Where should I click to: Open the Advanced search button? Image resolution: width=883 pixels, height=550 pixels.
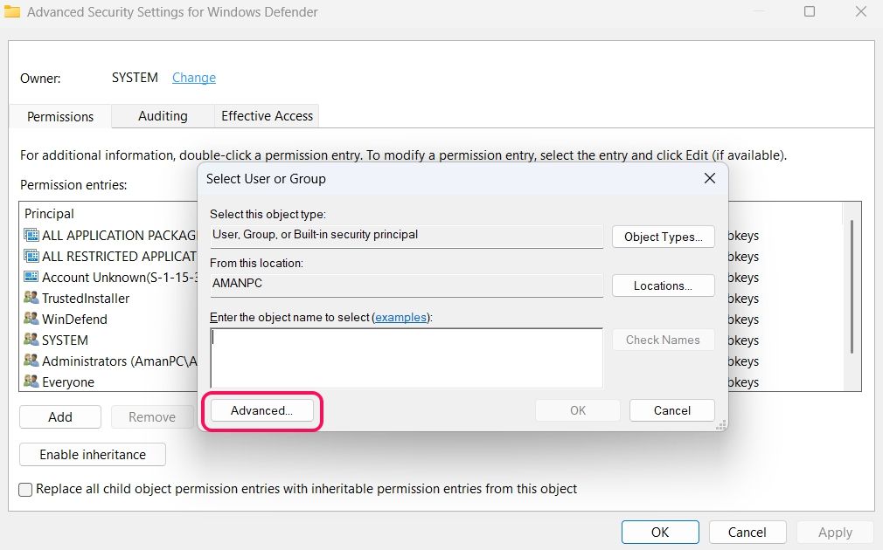262,410
